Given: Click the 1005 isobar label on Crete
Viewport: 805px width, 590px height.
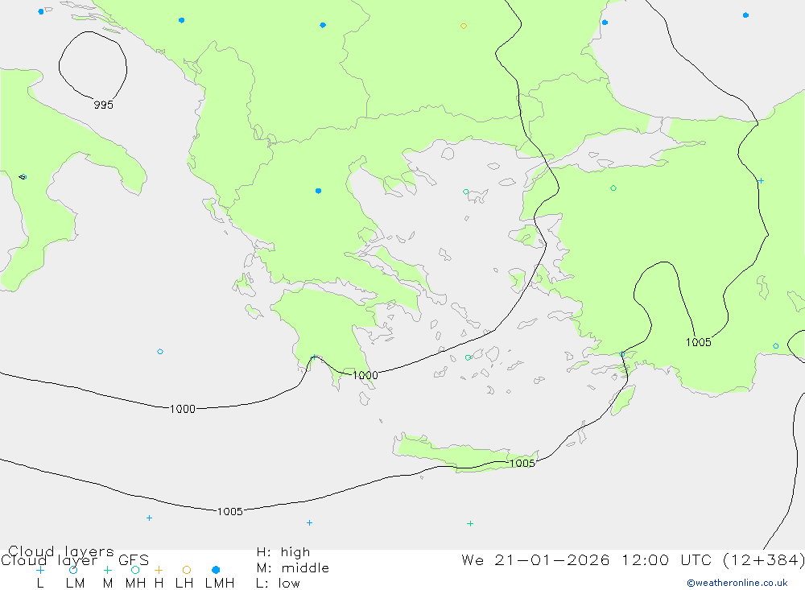Looking at the screenshot, I should pos(522,463).
